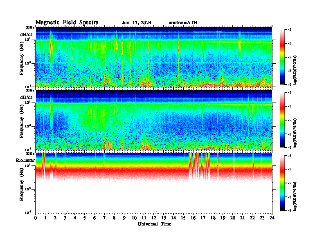Click the "4" hour tick label
This screenshot has height=250, width=324.
pyautogui.click(x=75, y=218)
